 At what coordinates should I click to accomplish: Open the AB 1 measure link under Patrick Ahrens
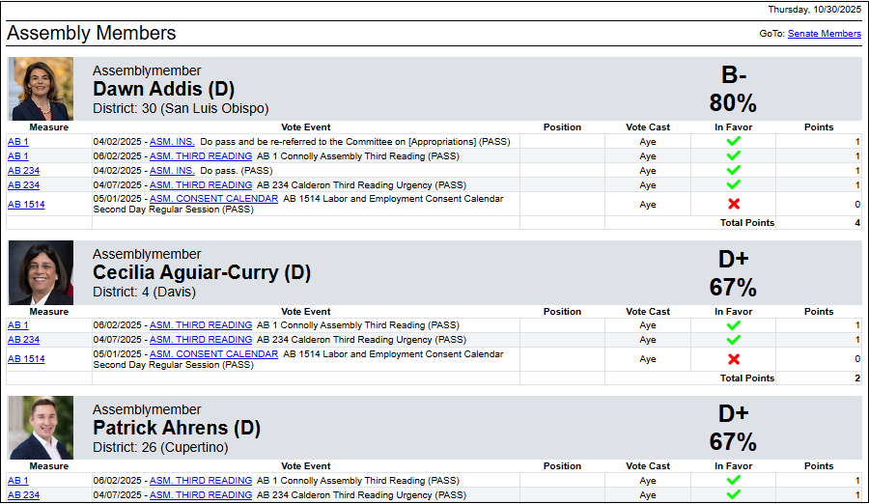[x=17, y=480]
